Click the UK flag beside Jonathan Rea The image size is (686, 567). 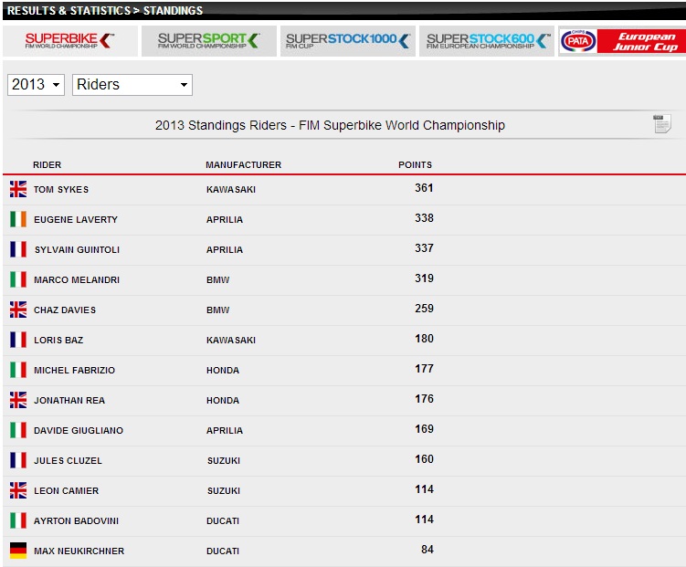[x=18, y=400]
